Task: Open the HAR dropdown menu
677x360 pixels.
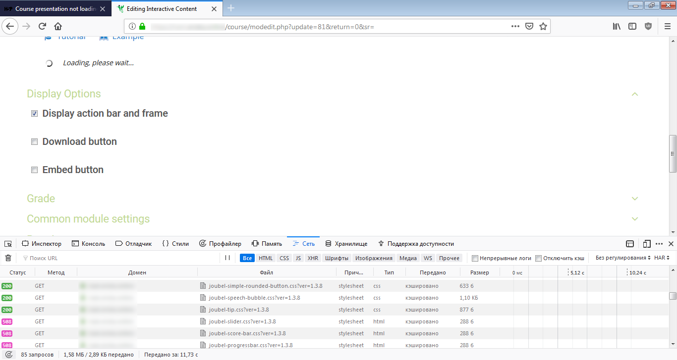Action: click(x=662, y=258)
